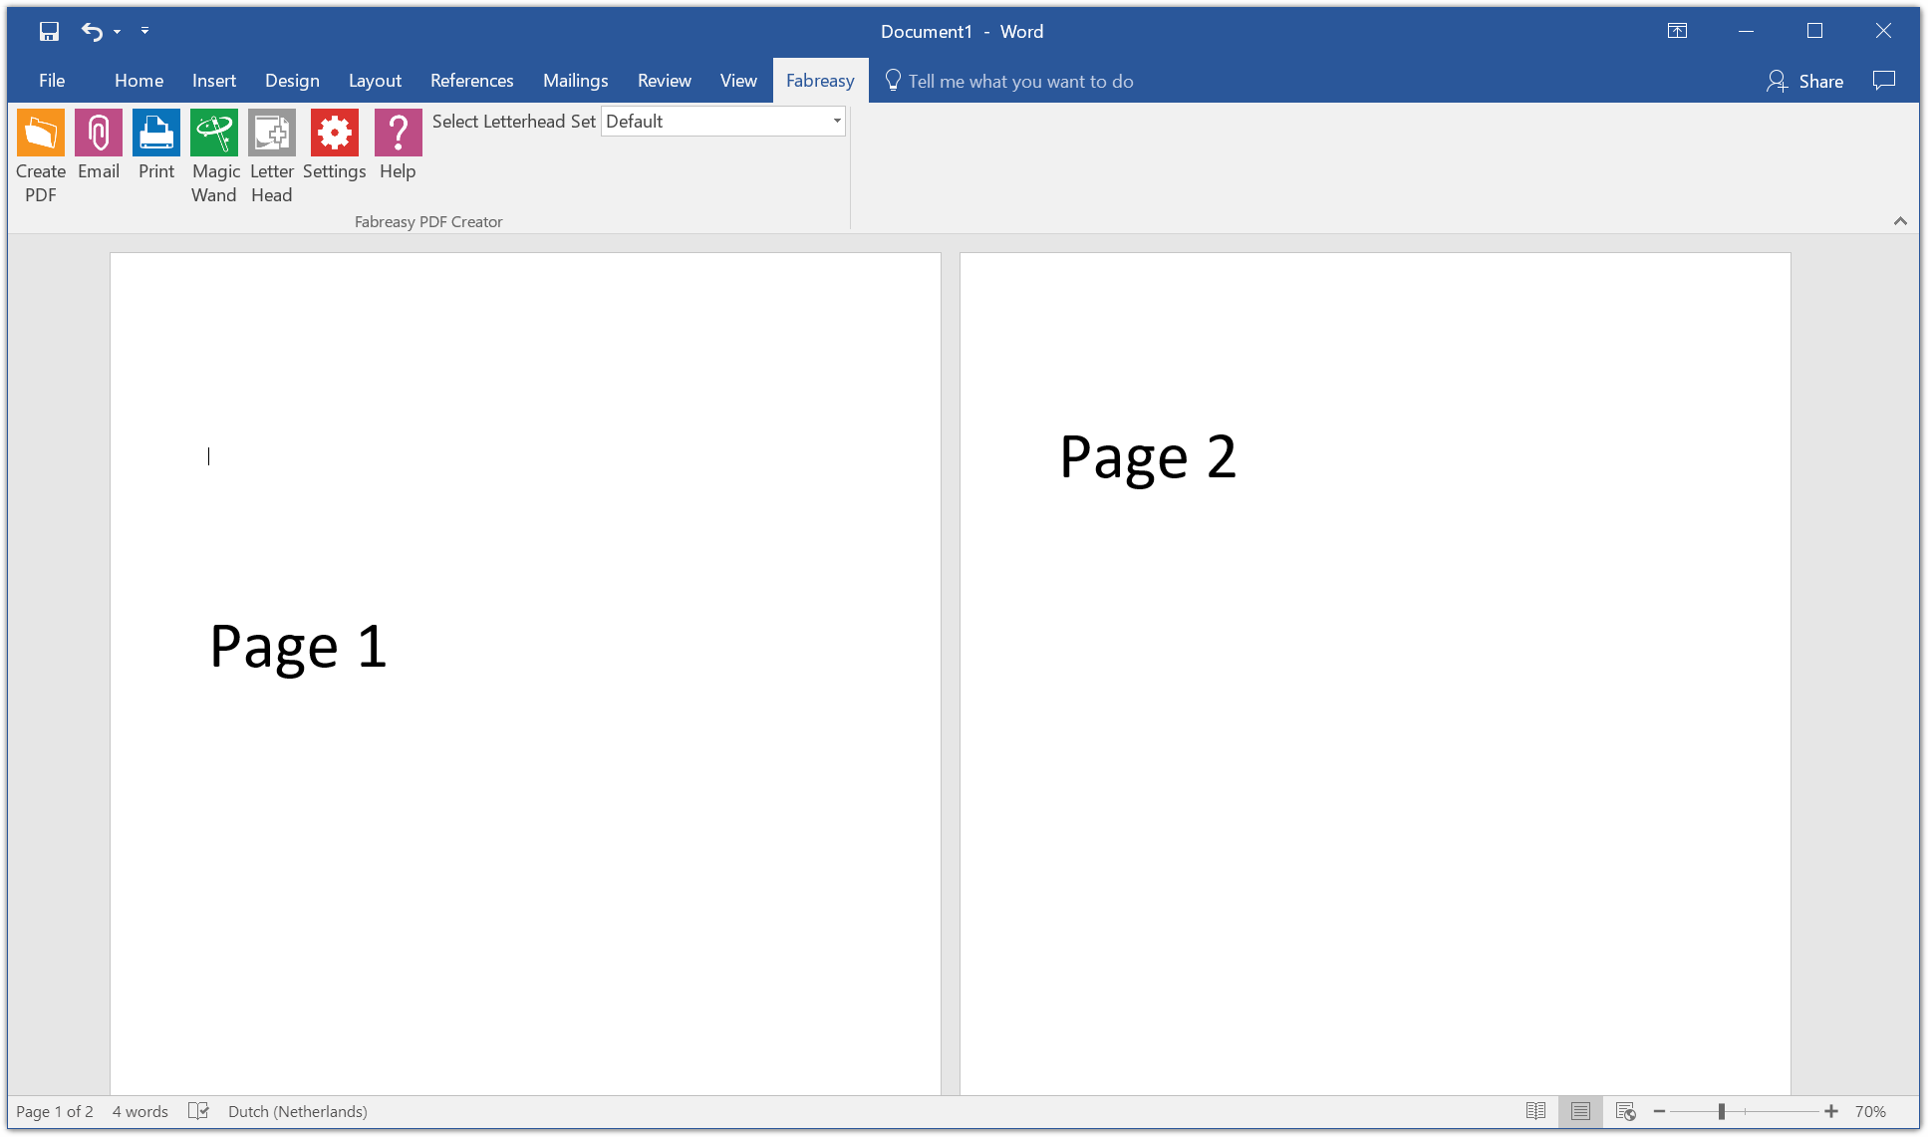Switch to the Review tab

point(664,81)
